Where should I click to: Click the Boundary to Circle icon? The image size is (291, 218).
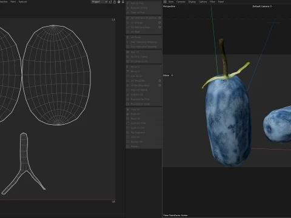(127, 99)
